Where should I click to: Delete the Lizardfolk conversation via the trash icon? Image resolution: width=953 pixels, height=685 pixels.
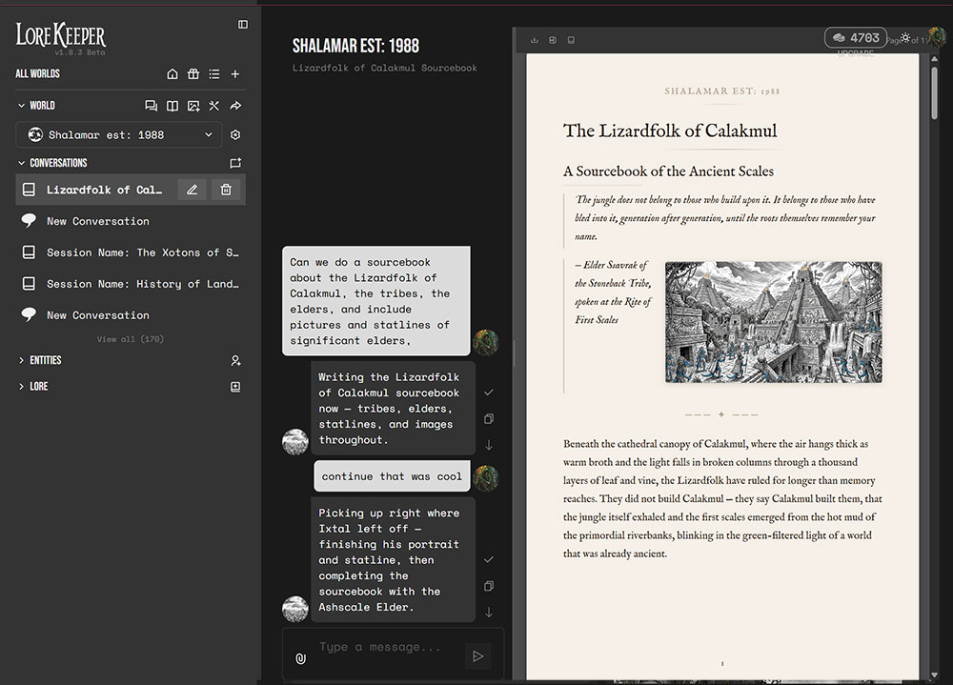226,190
